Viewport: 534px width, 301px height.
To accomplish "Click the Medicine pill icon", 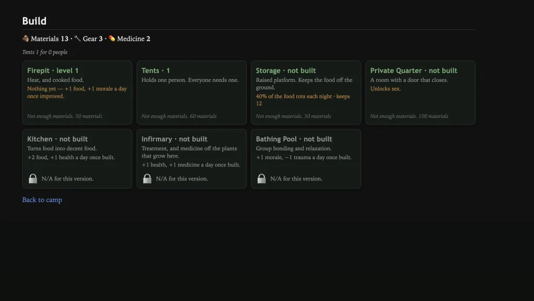I will (x=112, y=39).
